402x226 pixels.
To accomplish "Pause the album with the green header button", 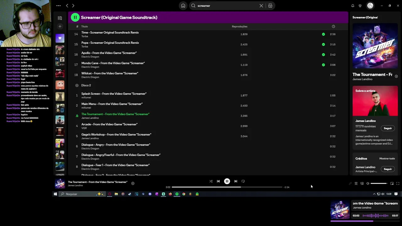I will tap(75, 17).
